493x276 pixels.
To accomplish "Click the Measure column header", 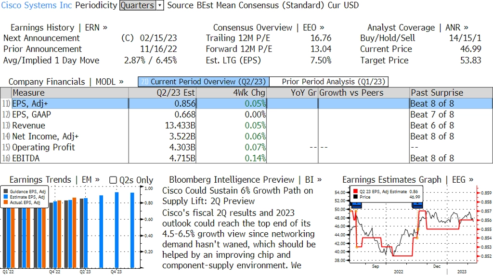I will click(70, 93).
